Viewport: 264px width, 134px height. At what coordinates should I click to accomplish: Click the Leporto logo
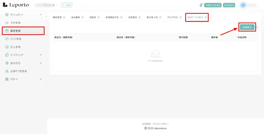pos(16,5)
